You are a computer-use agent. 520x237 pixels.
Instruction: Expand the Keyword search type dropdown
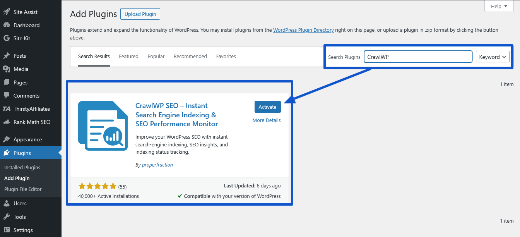[493, 57]
